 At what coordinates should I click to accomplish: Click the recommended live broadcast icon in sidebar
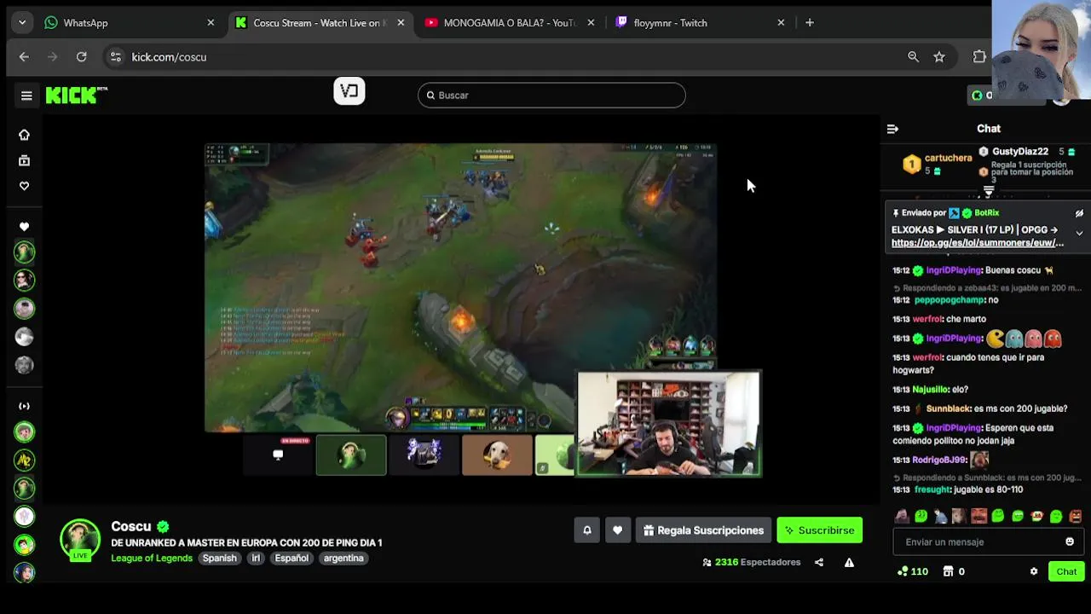tap(24, 406)
